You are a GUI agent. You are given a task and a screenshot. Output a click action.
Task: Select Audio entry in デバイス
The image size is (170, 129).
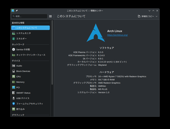pyautogui.click(x=31, y=66)
